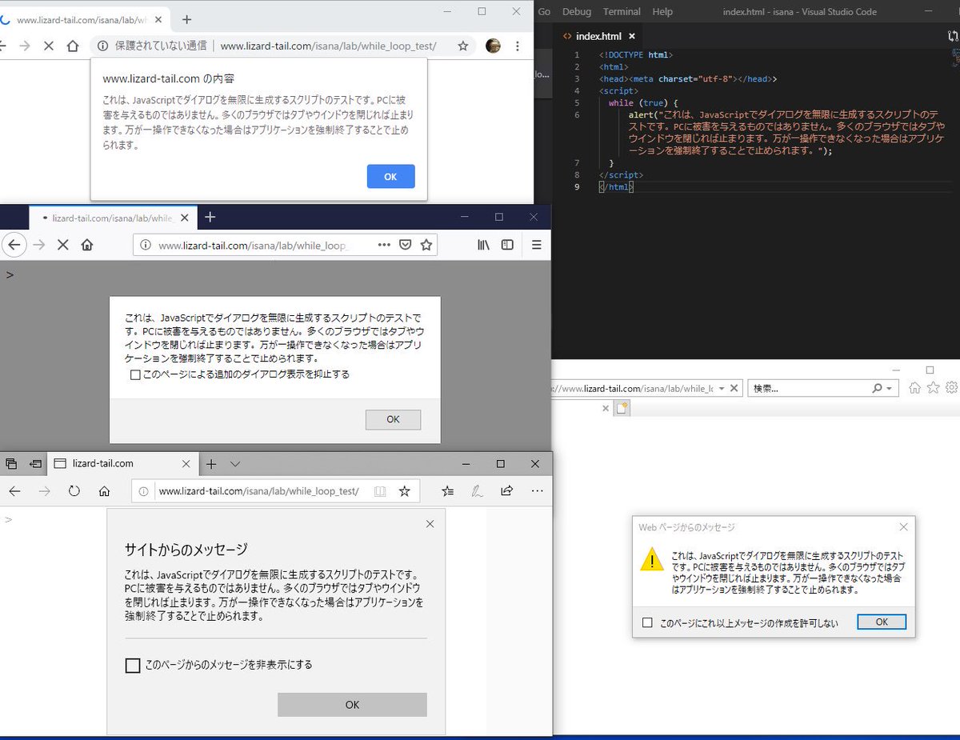Go to the home page in Edge
The height and width of the screenshot is (740, 960).
(x=104, y=490)
